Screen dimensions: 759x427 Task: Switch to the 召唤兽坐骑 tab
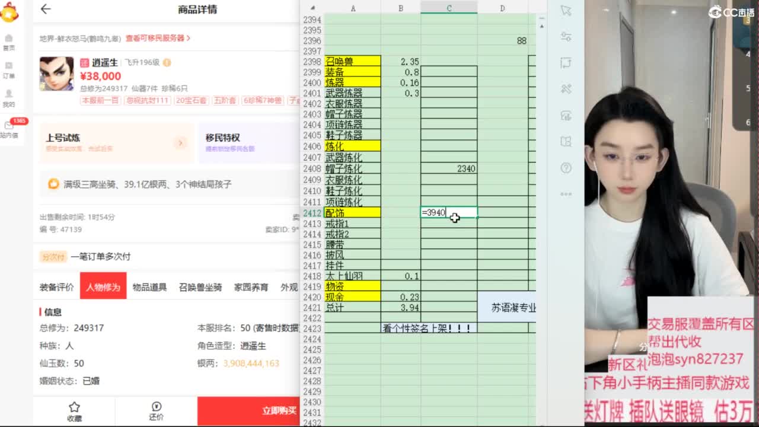pos(200,287)
